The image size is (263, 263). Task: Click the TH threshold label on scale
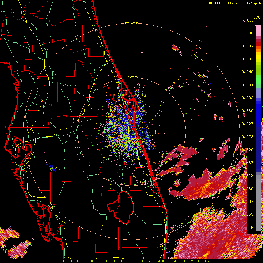pos(251,227)
